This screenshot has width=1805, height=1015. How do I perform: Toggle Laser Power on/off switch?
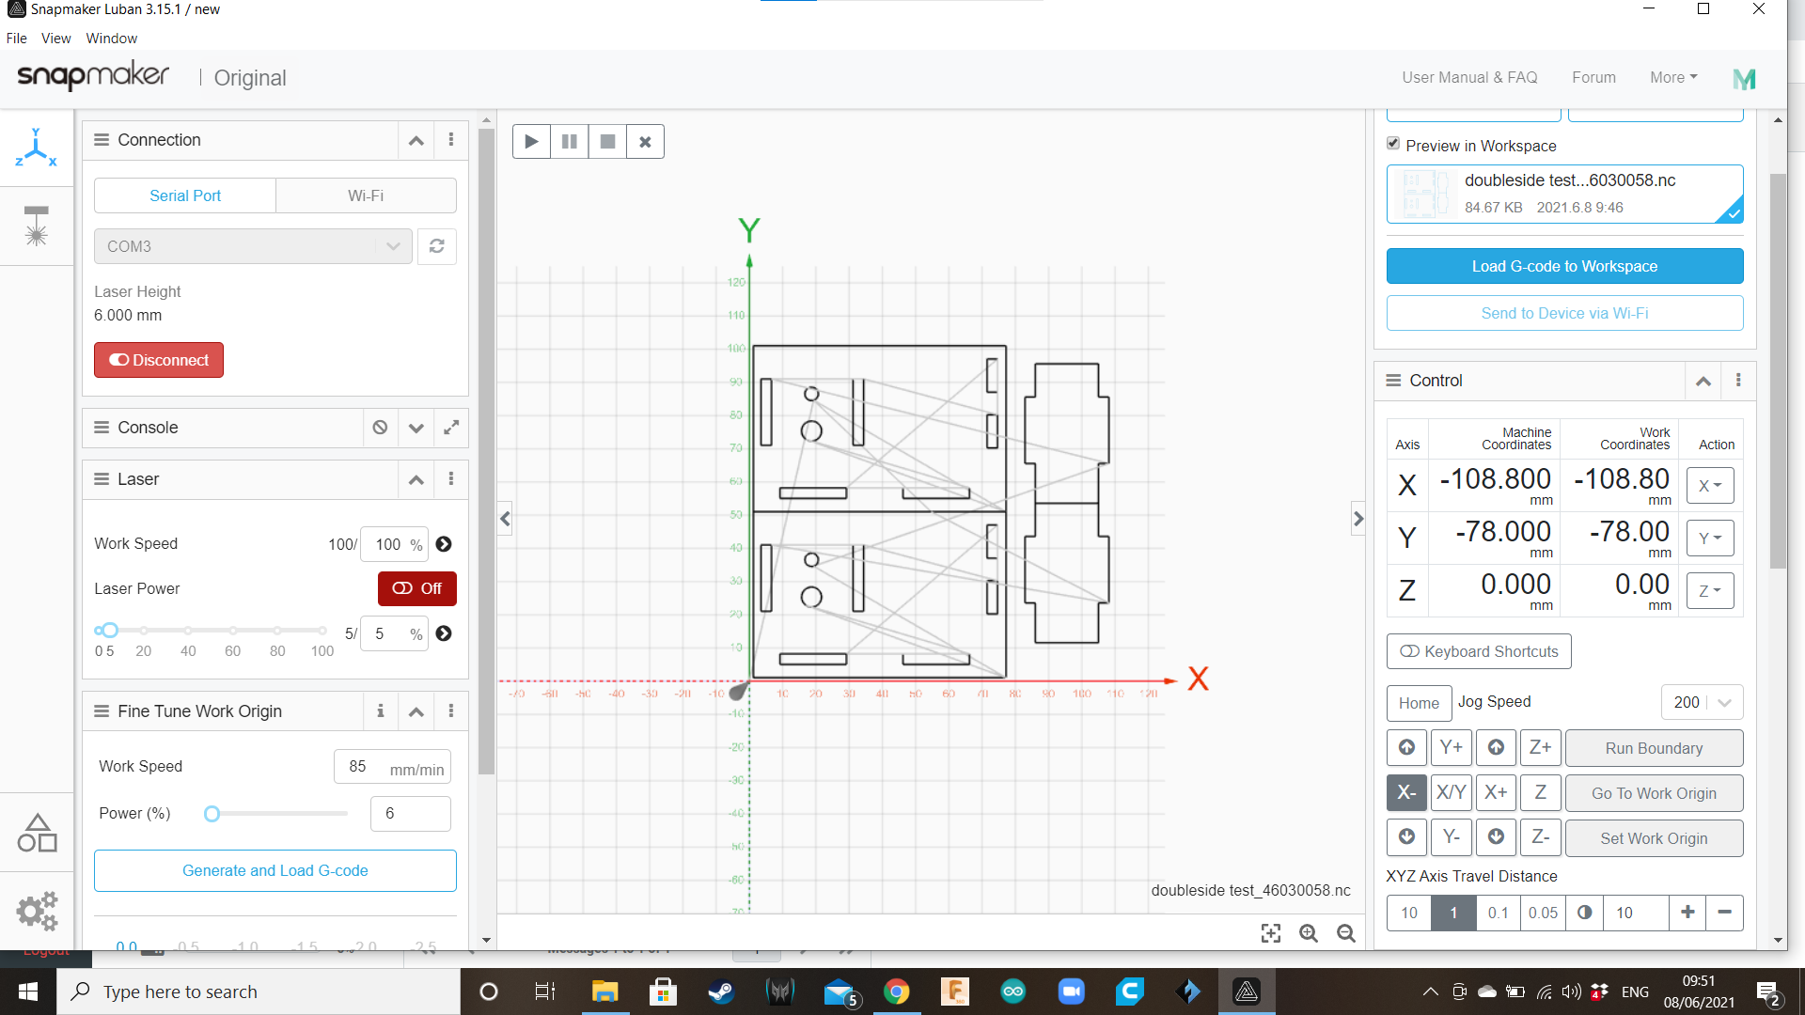417,588
